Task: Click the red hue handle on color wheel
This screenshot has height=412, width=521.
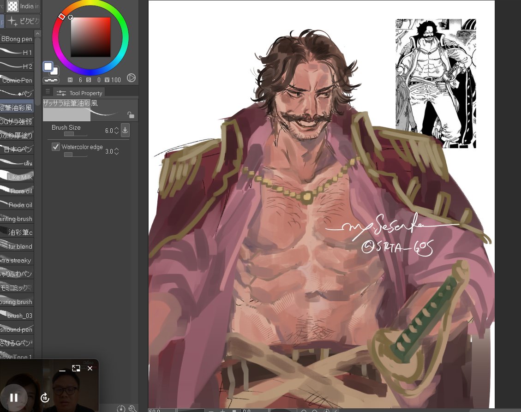Action: 61,16
